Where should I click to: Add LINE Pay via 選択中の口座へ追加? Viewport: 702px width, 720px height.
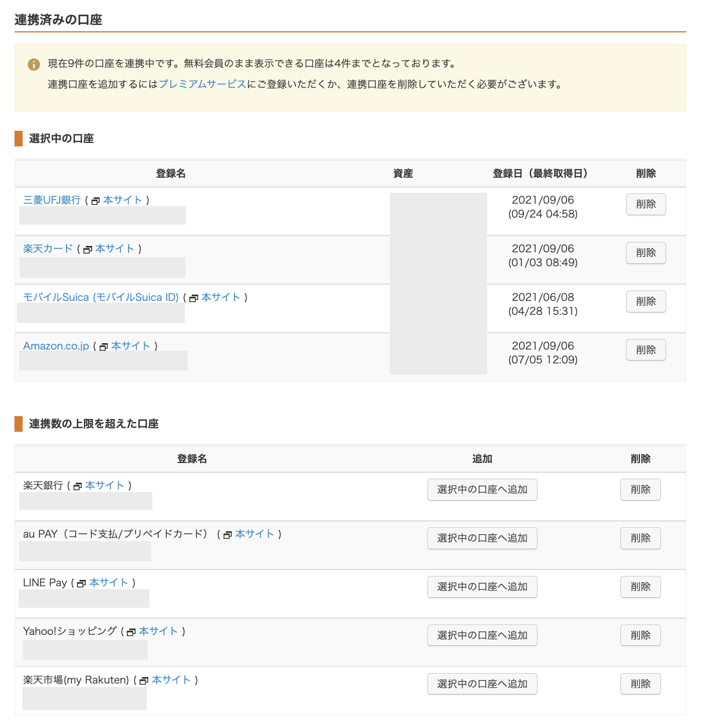coord(482,587)
